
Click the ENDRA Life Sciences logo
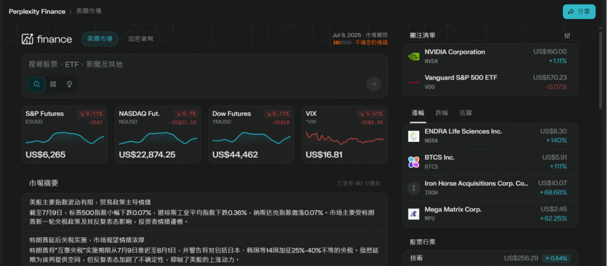point(414,136)
